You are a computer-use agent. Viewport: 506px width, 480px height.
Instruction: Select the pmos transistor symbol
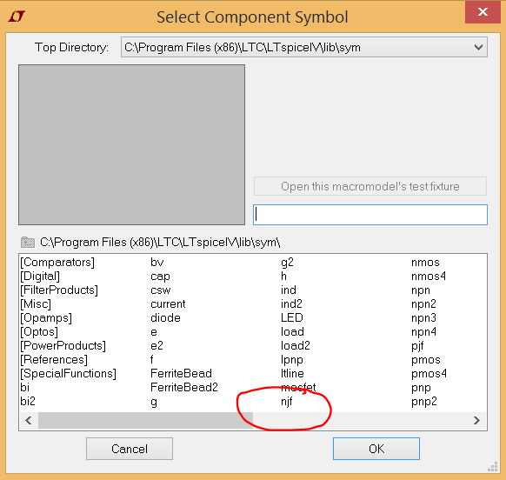tap(426, 360)
